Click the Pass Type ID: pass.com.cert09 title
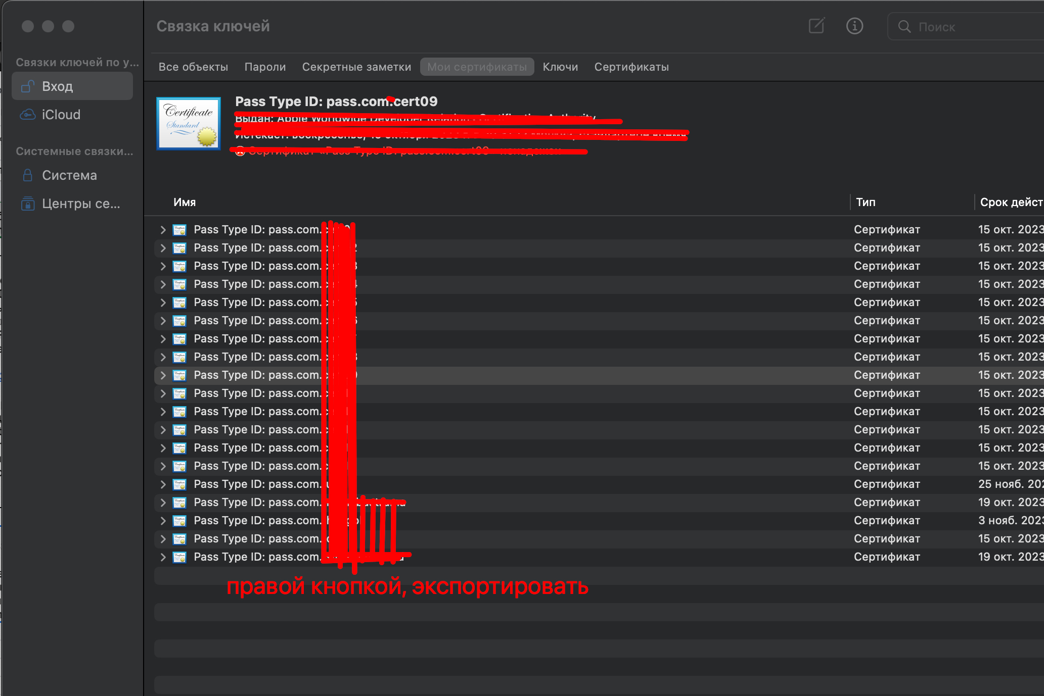1044x696 pixels. point(336,102)
